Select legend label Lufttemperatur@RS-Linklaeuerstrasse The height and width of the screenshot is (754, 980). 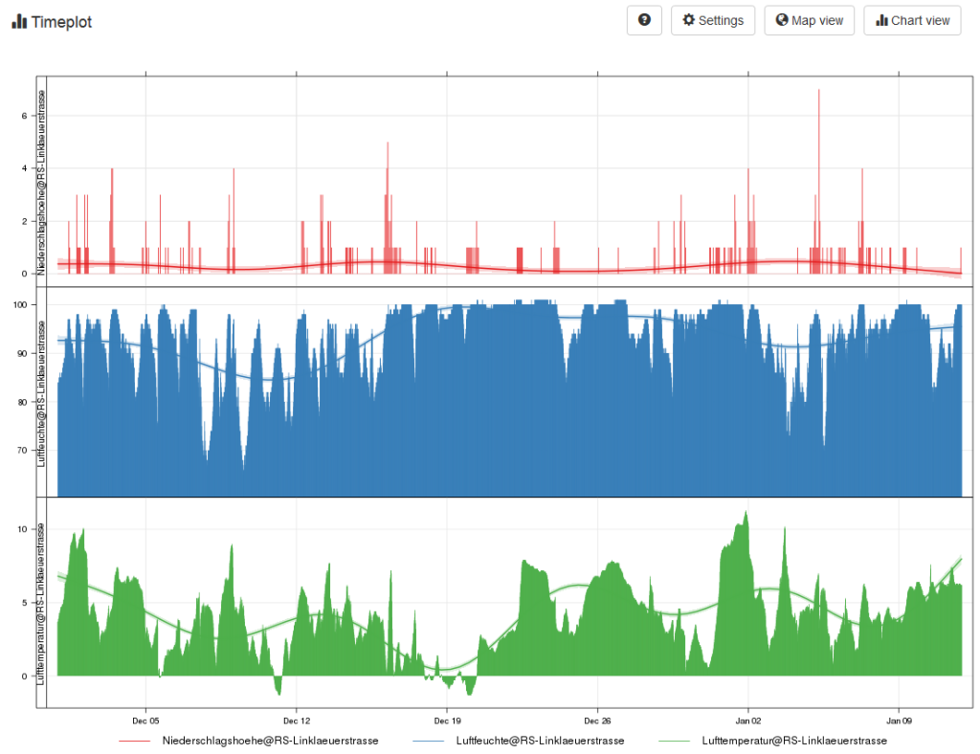tap(794, 741)
